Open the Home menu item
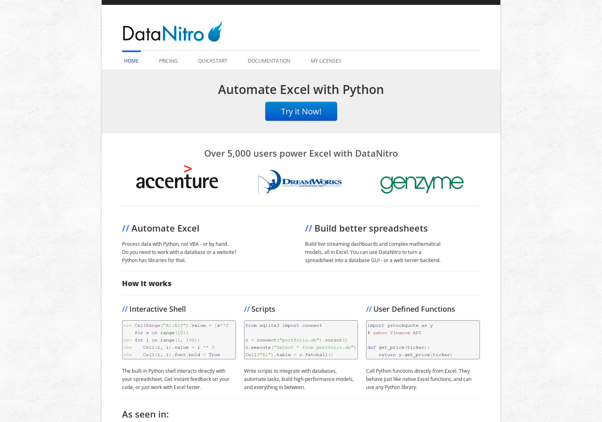This screenshot has height=422, width=602. click(131, 61)
